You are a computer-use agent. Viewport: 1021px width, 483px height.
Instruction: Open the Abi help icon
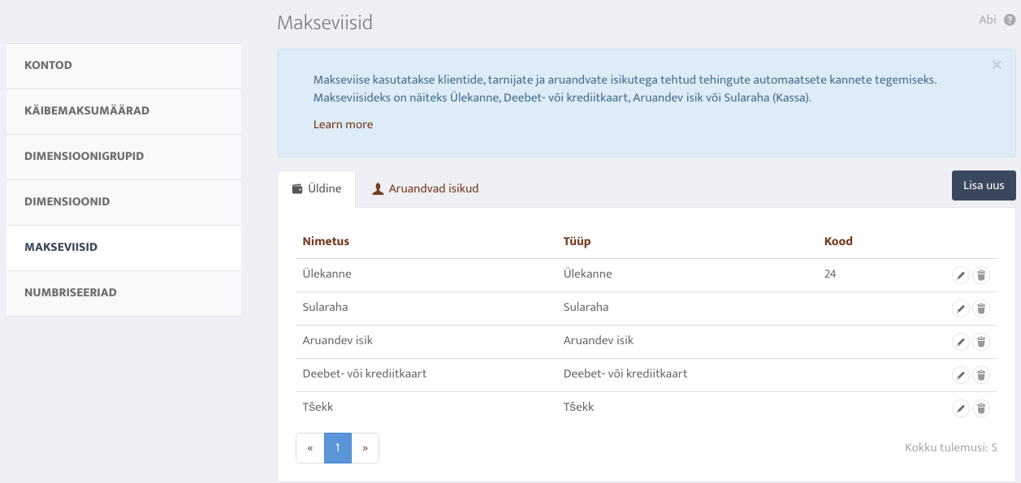pyautogui.click(x=1010, y=20)
